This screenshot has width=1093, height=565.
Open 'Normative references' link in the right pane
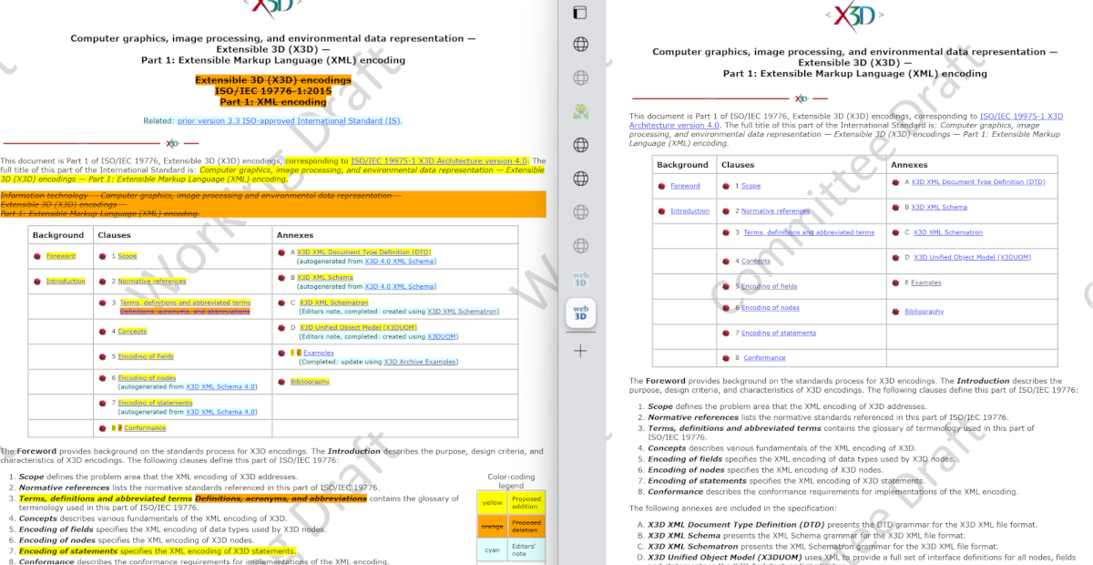pos(775,211)
